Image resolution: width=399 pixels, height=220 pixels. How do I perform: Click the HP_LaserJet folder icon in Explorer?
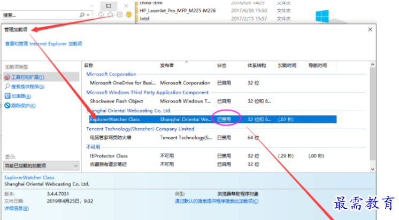pyautogui.click(x=136, y=11)
